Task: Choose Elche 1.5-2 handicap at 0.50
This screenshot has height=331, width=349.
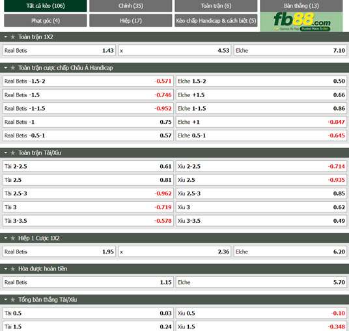Action: coord(261,81)
